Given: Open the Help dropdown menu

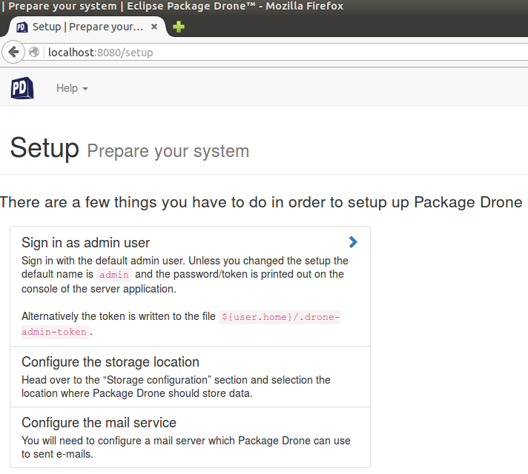Looking at the screenshot, I should [72, 88].
